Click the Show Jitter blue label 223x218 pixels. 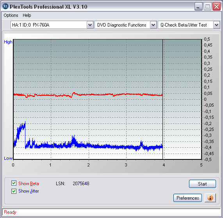(x=29, y=191)
